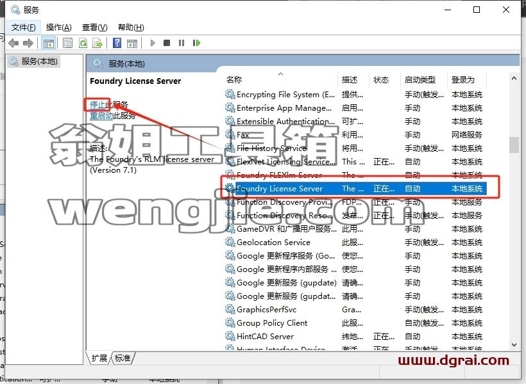Click the 重启动 link to restart service
The image size is (526, 384).
click(x=101, y=116)
